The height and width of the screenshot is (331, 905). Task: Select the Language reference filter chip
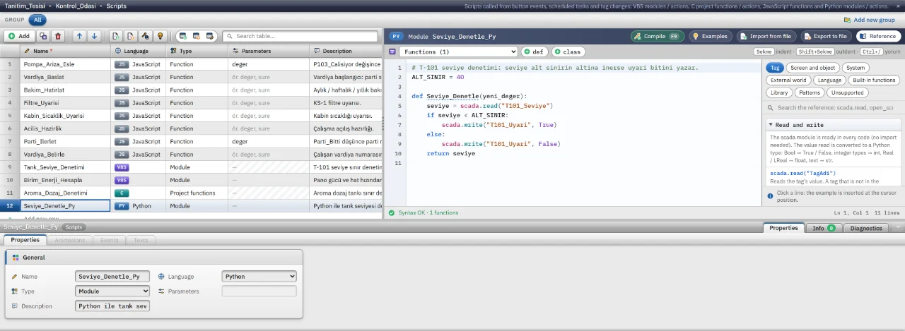click(829, 80)
